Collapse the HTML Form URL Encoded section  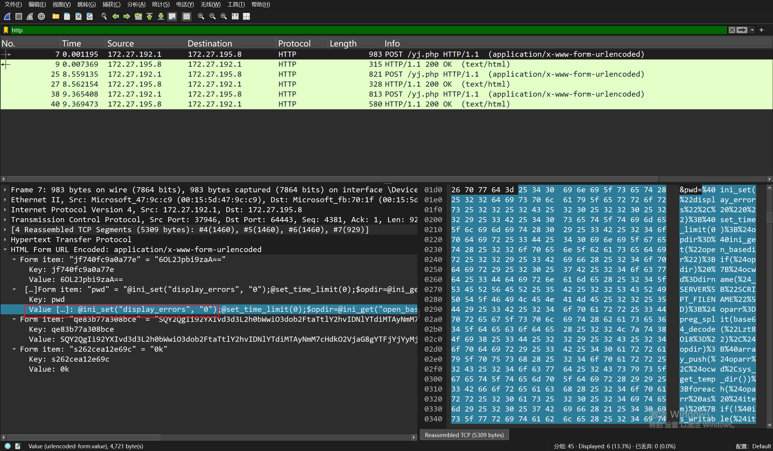tap(5, 250)
